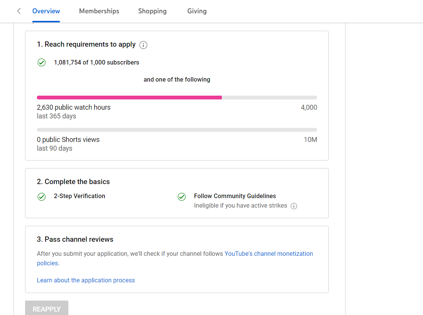Click the 'Follow Community Guidelines' label
This screenshot has width=423, height=315.
click(x=235, y=196)
